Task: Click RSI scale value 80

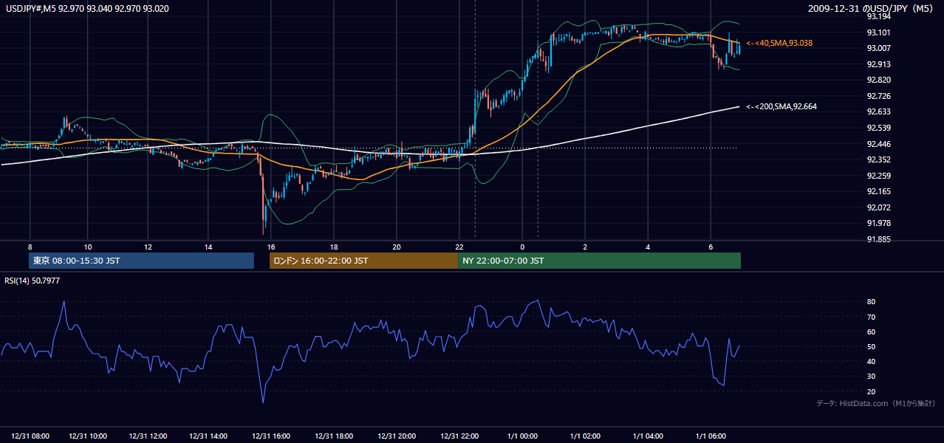Action: point(871,302)
